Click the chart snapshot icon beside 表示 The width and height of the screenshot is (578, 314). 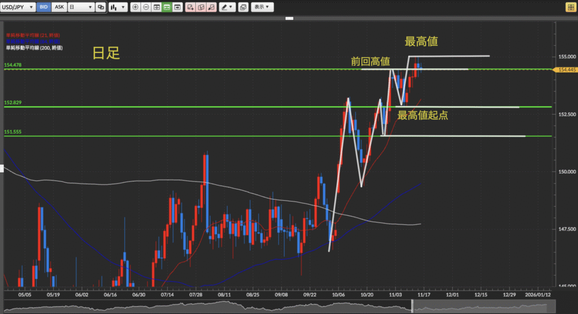[243, 7]
